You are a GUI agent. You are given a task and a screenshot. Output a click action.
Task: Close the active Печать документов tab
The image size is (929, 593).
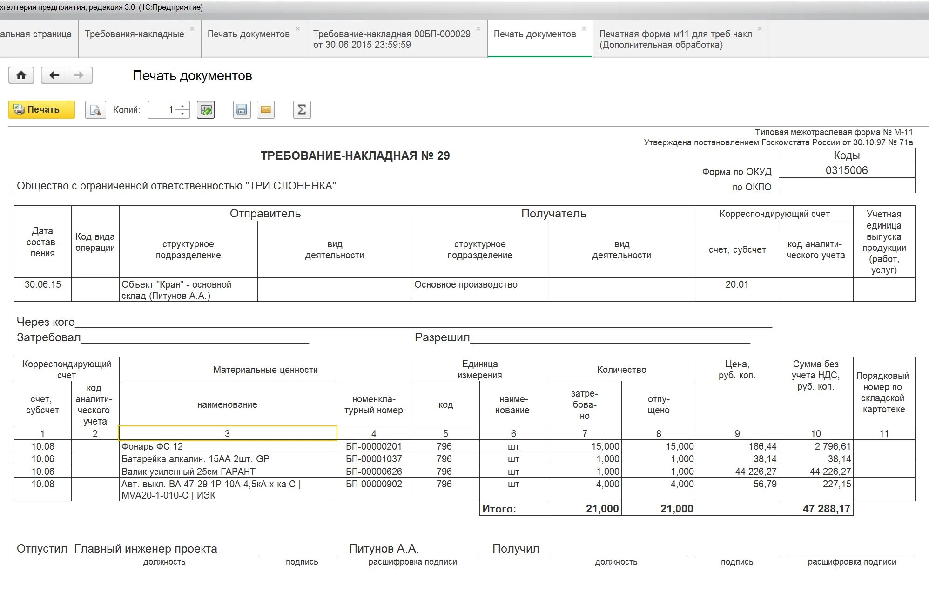click(584, 28)
